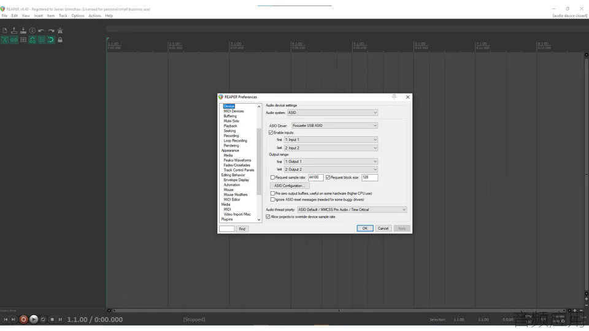Click the preferences search input box
Image resolution: width=589 pixels, height=331 pixels.
click(227, 229)
